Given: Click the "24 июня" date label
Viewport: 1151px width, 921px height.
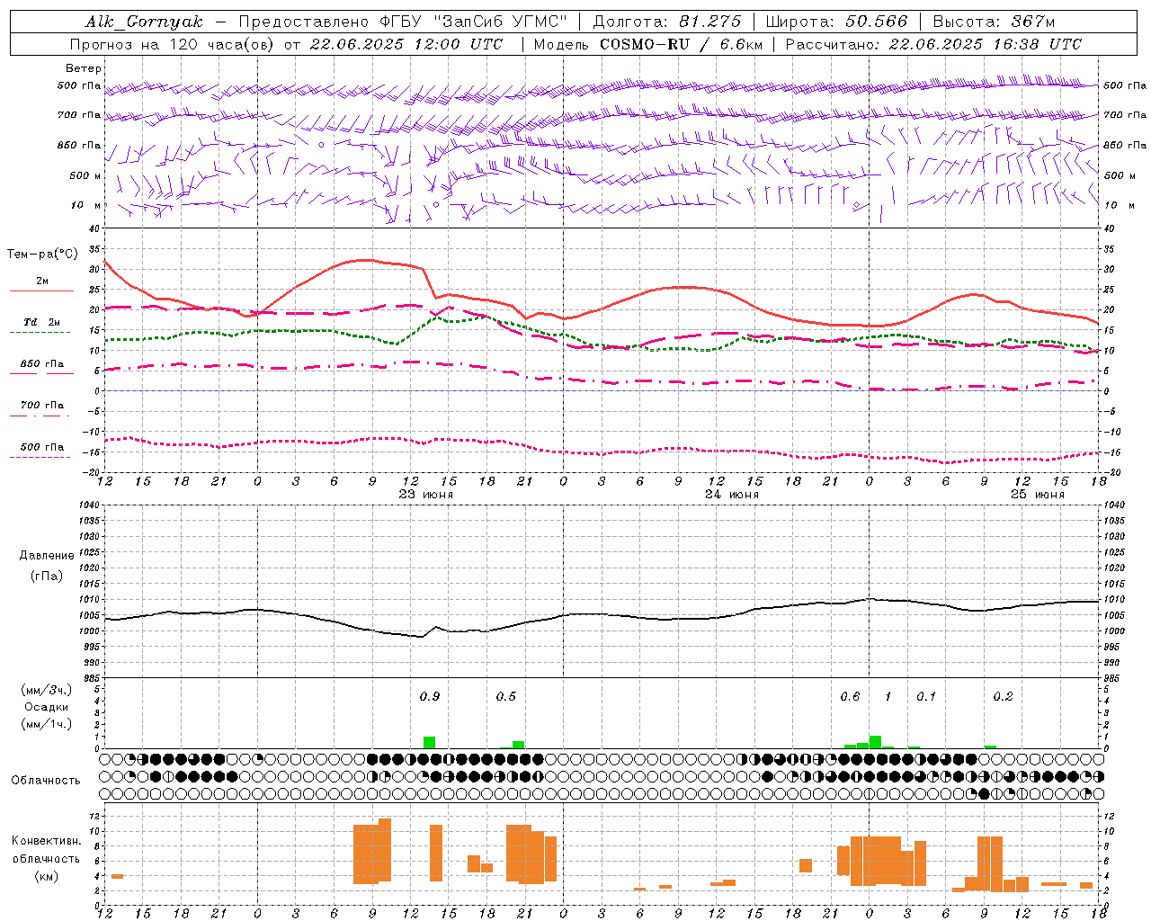Looking at the screenshot, I should click(732, 495).
